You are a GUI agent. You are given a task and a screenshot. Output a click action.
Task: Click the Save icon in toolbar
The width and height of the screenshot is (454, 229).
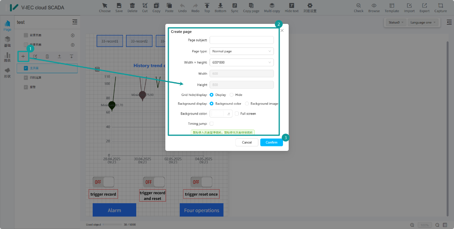point(119,6)
